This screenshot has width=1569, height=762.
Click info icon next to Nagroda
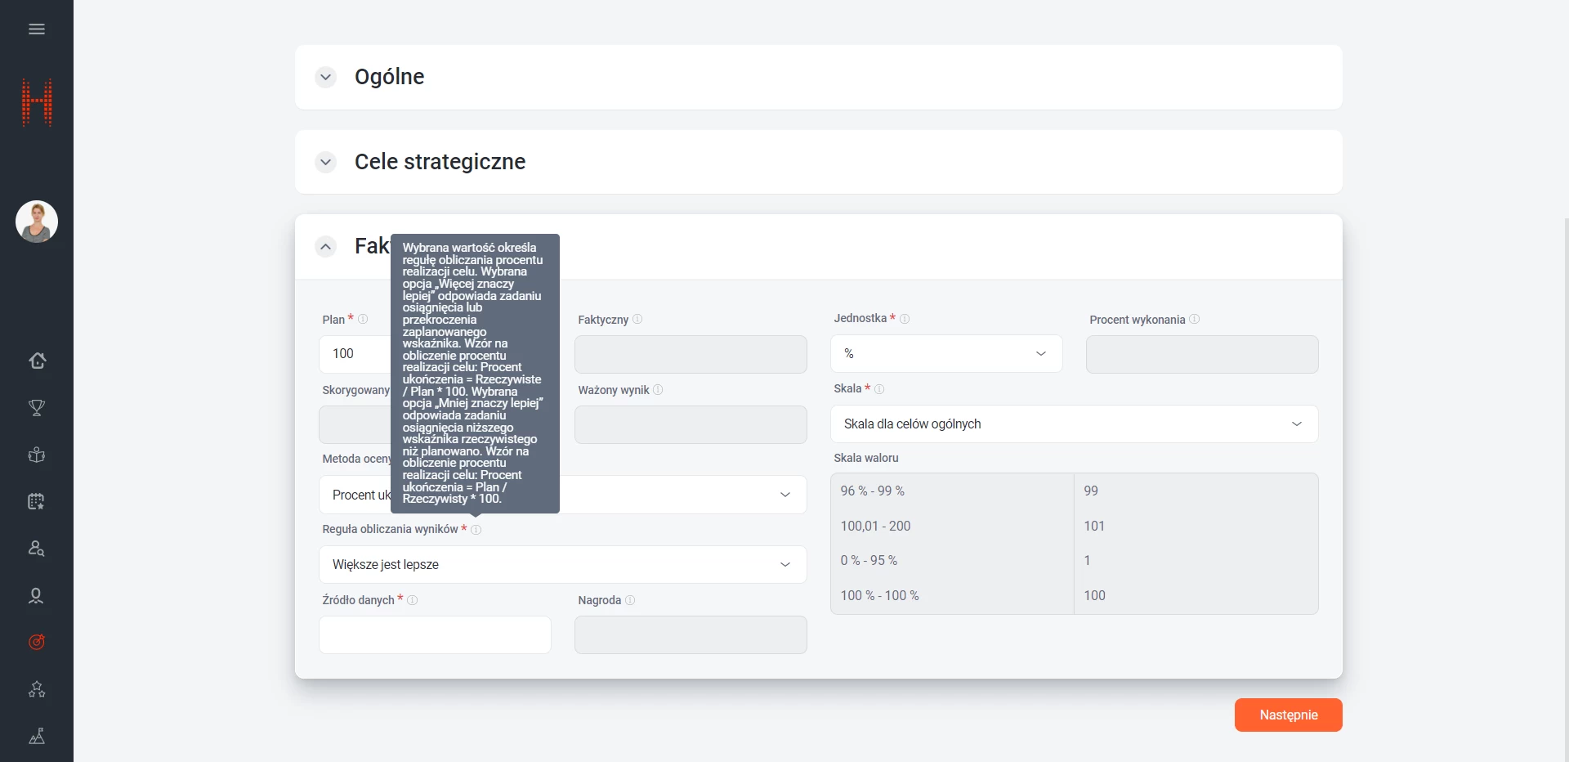tap(630, 600)
